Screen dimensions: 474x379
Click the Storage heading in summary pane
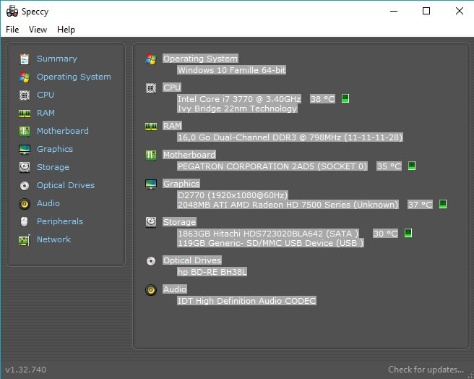[180, 222]
